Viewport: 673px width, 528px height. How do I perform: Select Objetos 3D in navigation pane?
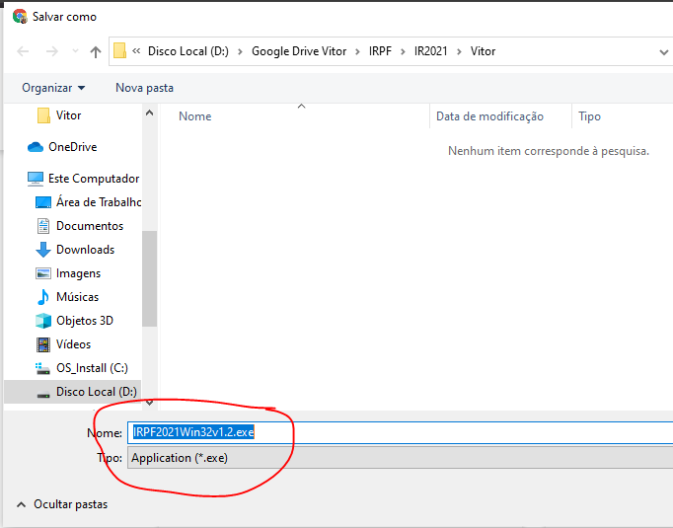click(x=84, y=321)
